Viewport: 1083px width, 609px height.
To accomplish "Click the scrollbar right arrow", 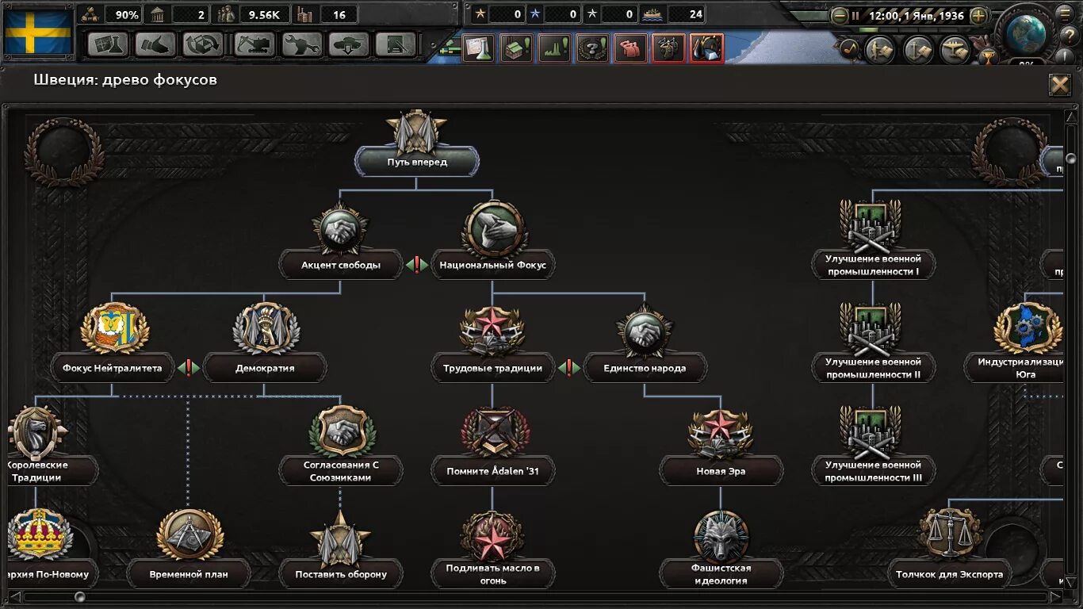I will pos(1056,596).
